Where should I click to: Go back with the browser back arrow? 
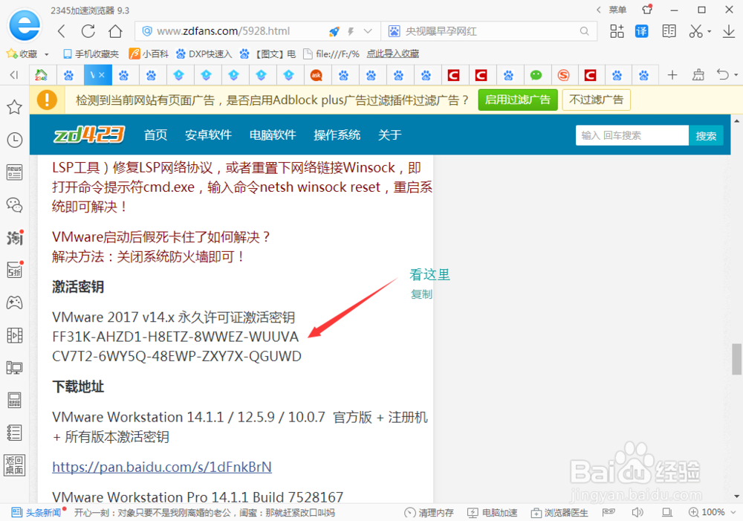tap(61, 31)
